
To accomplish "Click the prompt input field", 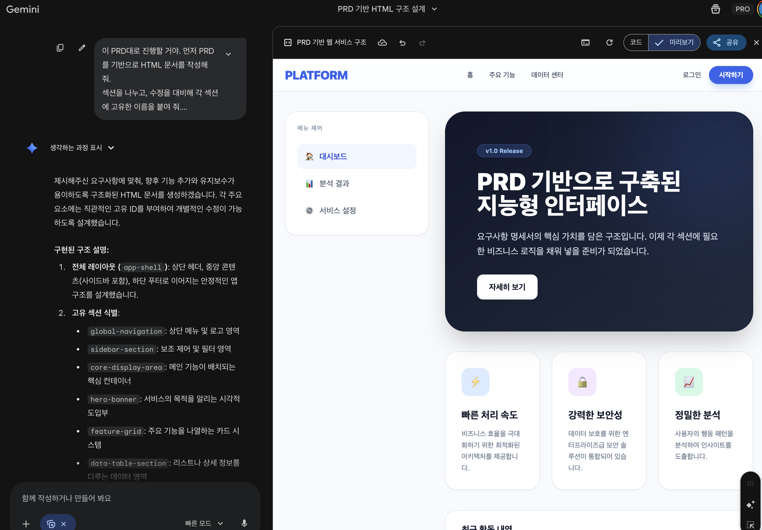I will pos(133,498).
